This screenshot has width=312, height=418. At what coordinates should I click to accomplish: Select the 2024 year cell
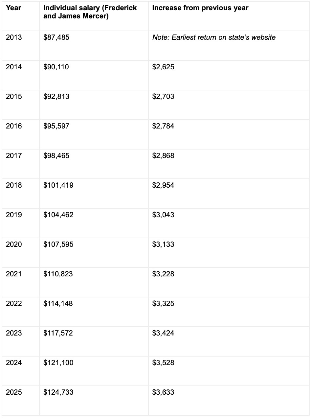pos(20,371)
